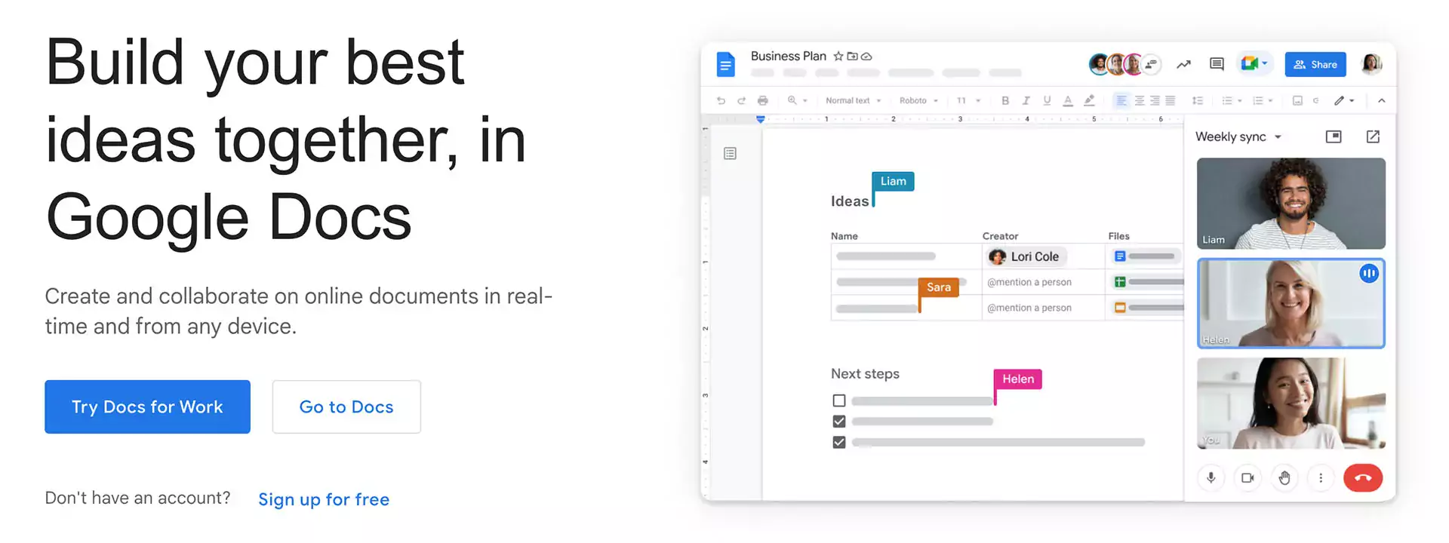Click the Undo arrow in the toolbar
The height and width of the screenshot is (543, 1449).
coord(721,100)
